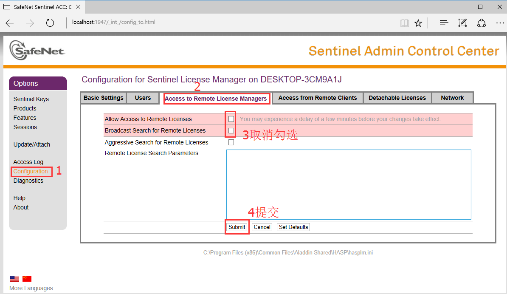Click the SafeNet logo
Image resolution: width=507 pixels, height=294 pixels.
[x=37, y=50]
